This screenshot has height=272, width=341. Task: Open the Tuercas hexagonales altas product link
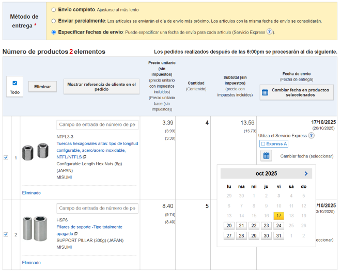[97, 143]
